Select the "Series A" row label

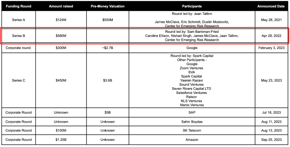pos(18,20)
